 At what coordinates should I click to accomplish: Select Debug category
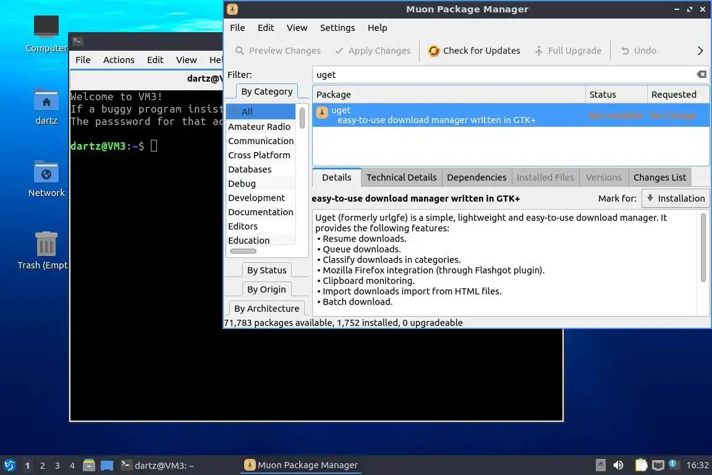[261, 184]
